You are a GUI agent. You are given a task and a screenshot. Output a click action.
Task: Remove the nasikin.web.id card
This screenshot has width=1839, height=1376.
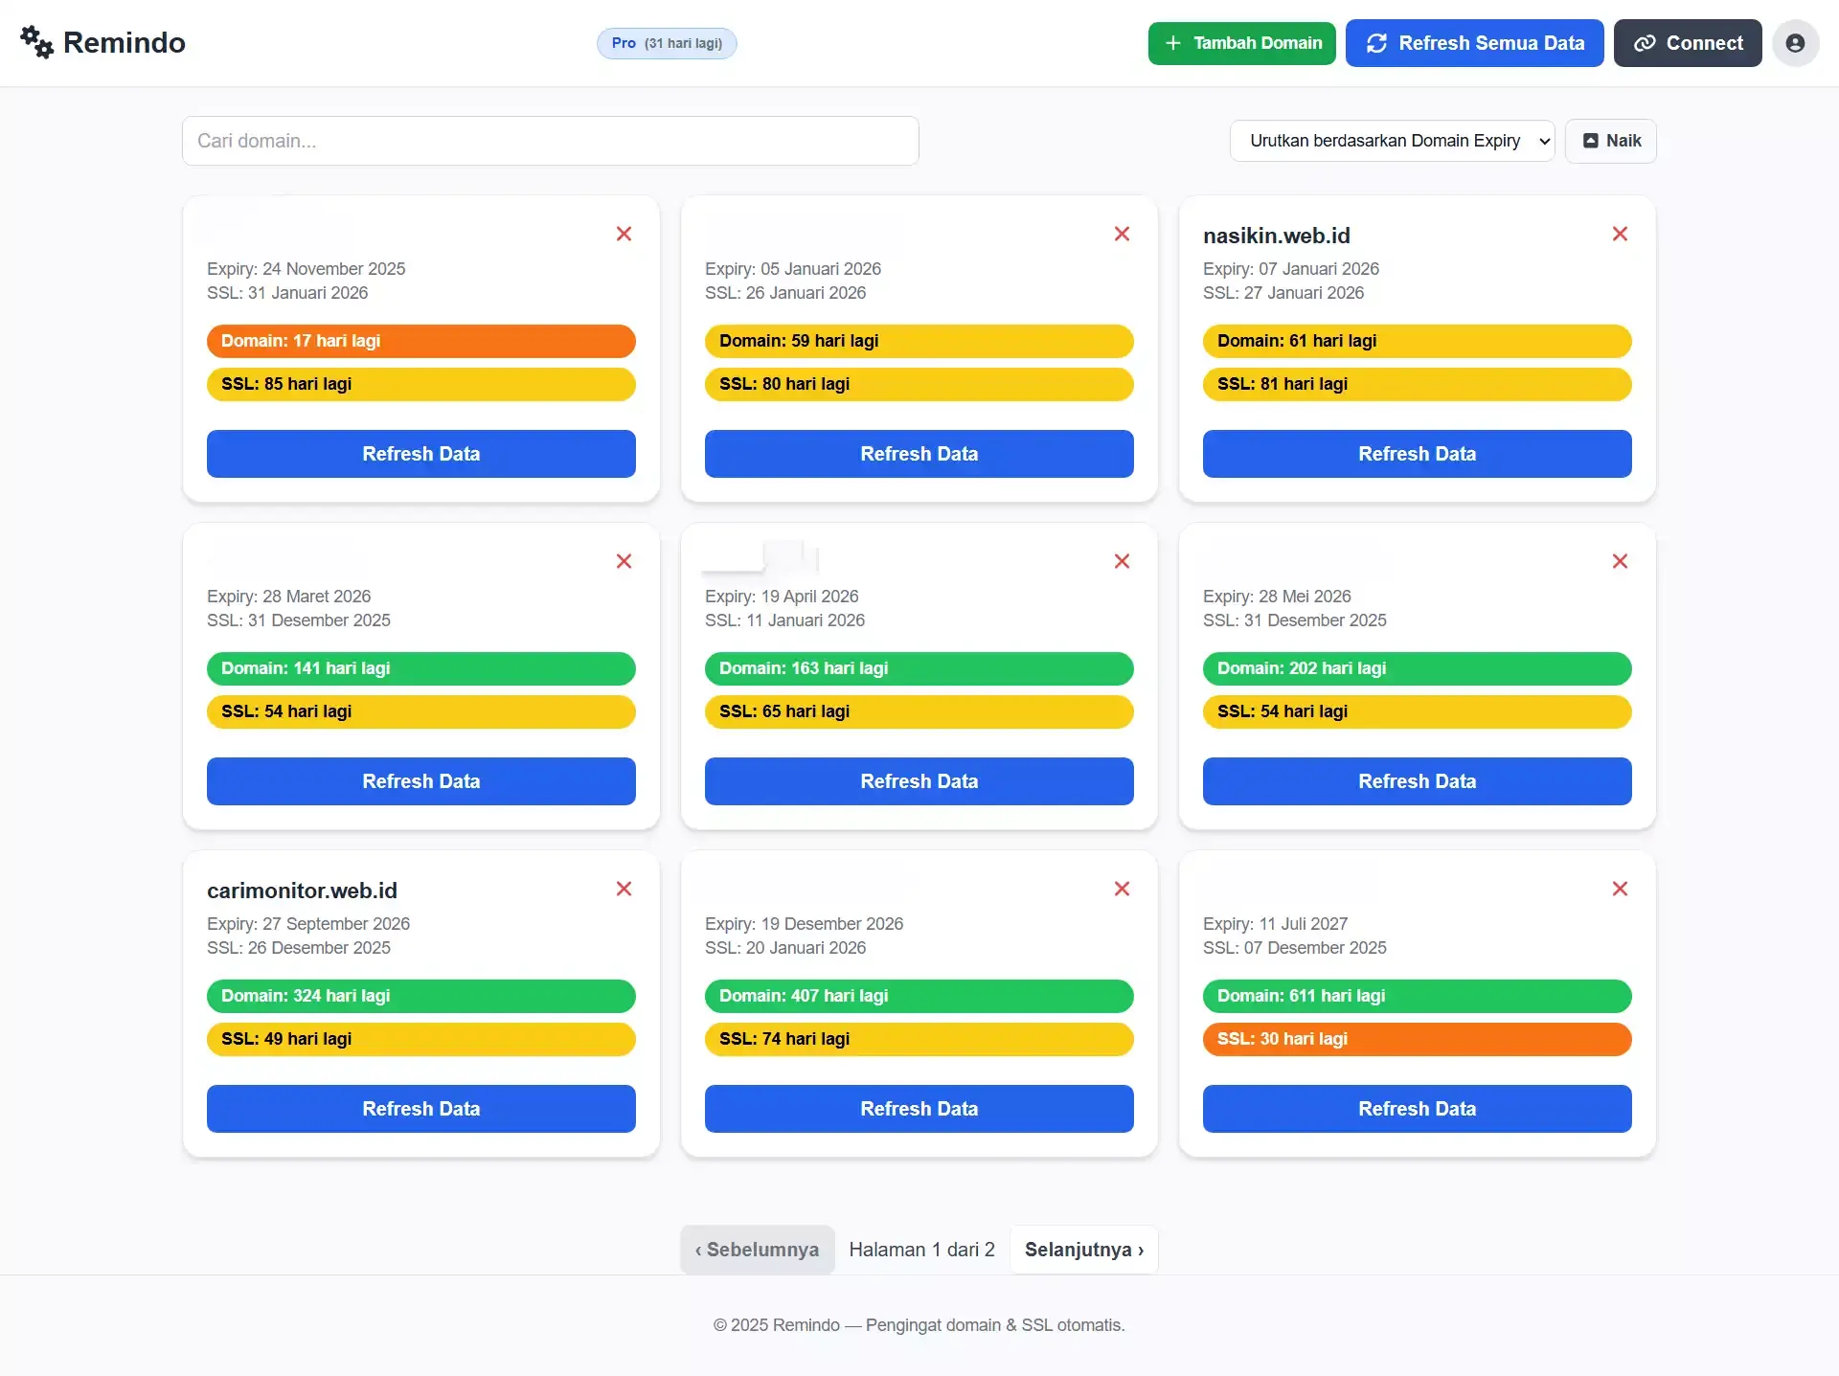tap(1620, 234)
